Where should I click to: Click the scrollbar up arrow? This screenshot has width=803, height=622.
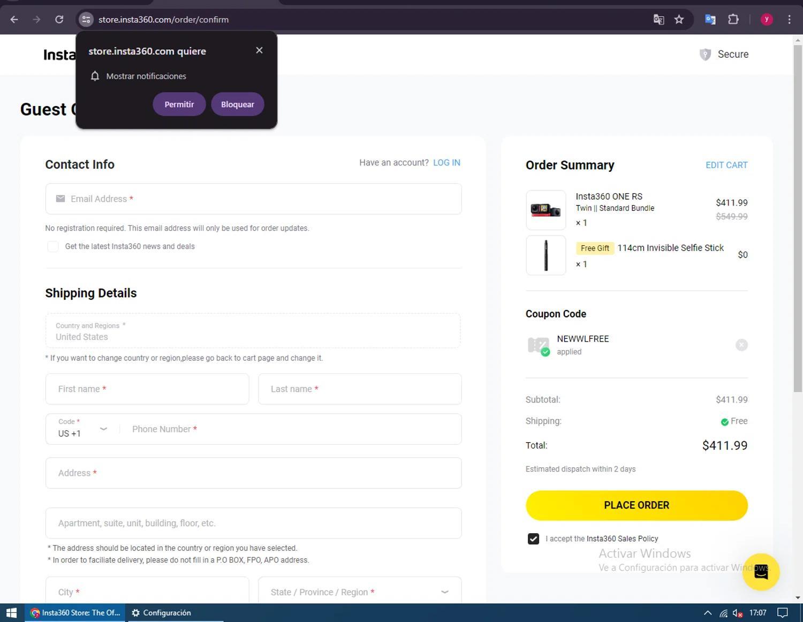point(798,40)
